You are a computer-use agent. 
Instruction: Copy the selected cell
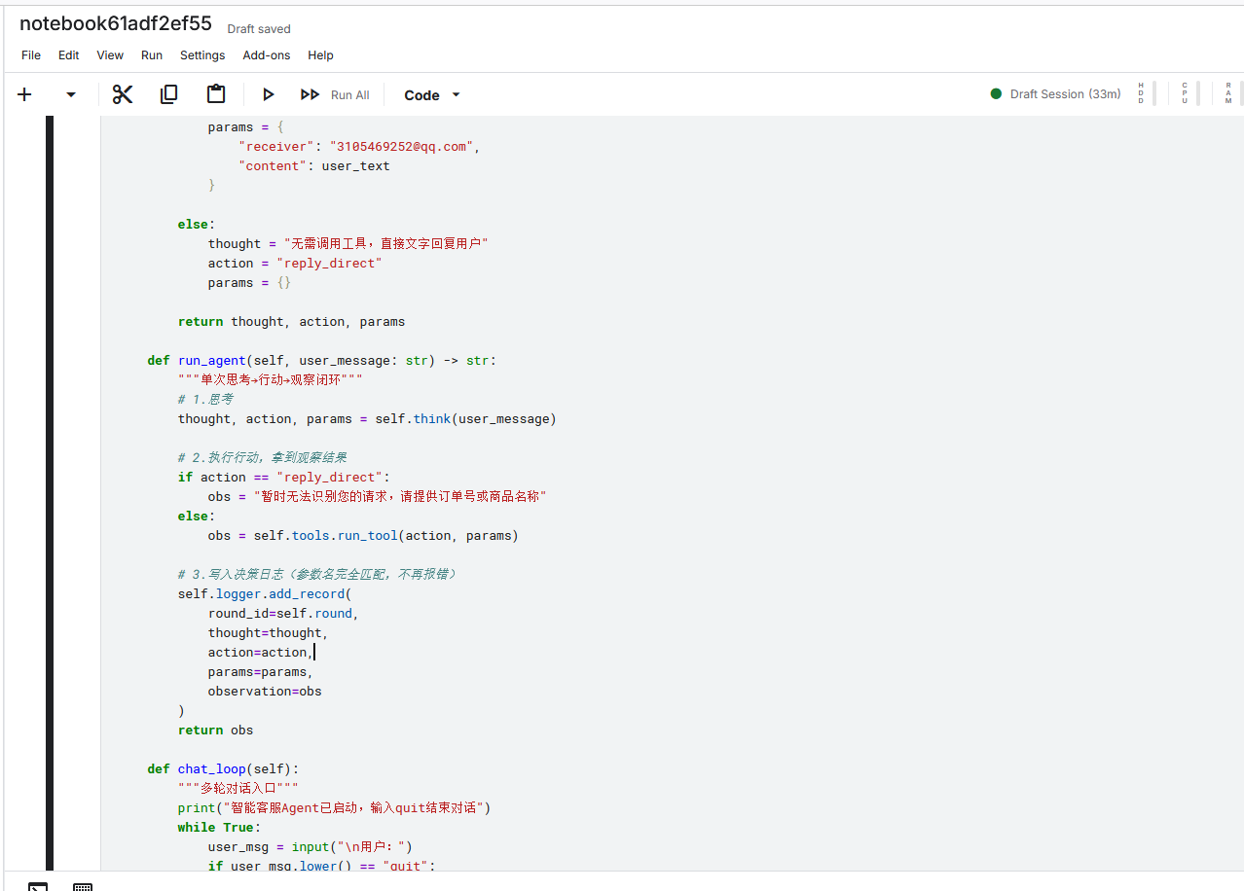pyautogui.click(x=169, y=94)
